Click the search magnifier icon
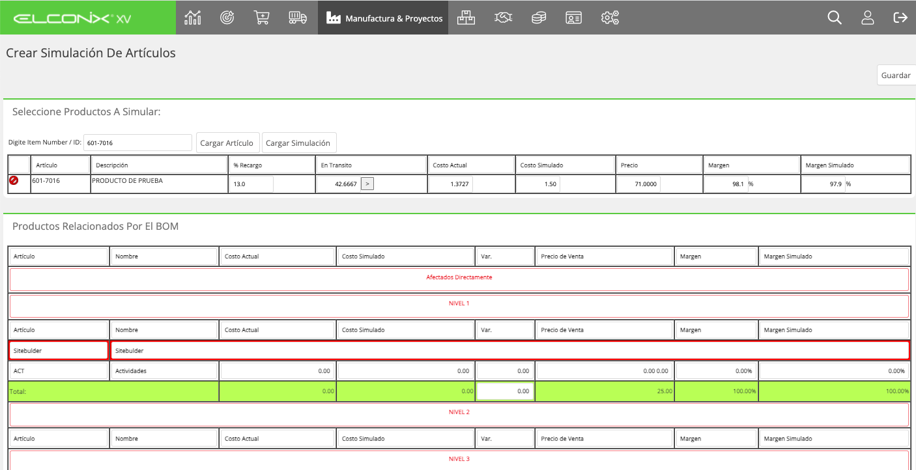This screenshot has width=916, height=470. click(x=835, y=18)
